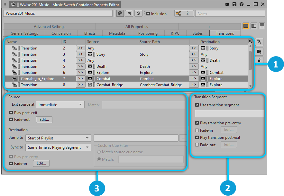Disable Use transition segment checkbox
This screenshot has height=196, width=284.
click(197, 105)
